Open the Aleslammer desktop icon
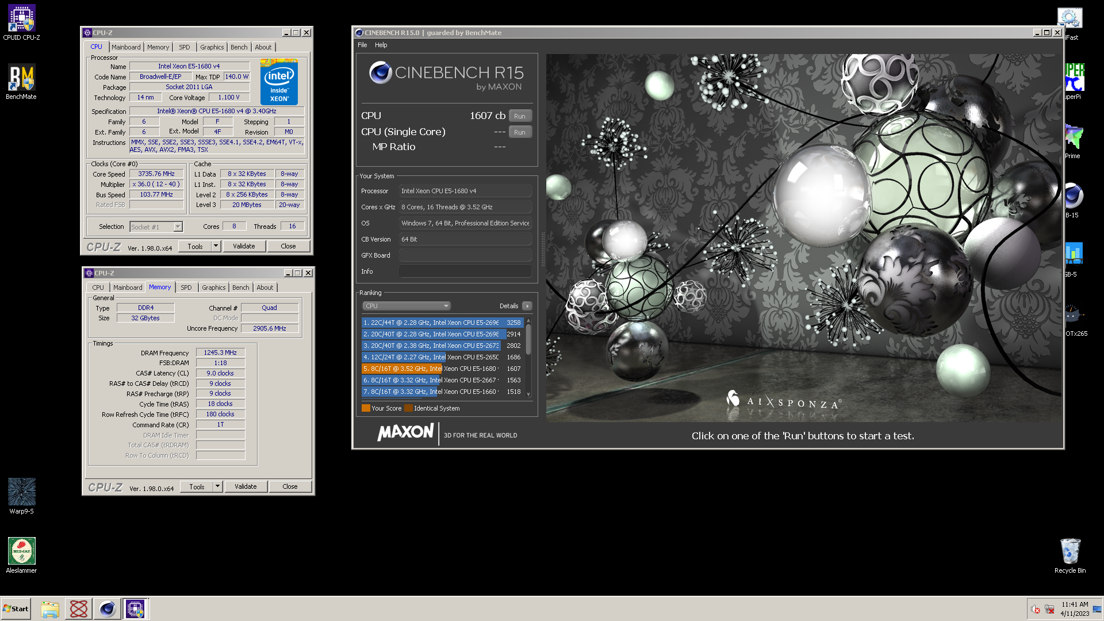Screen dimensions: 1104x621 tap(21, 555)
